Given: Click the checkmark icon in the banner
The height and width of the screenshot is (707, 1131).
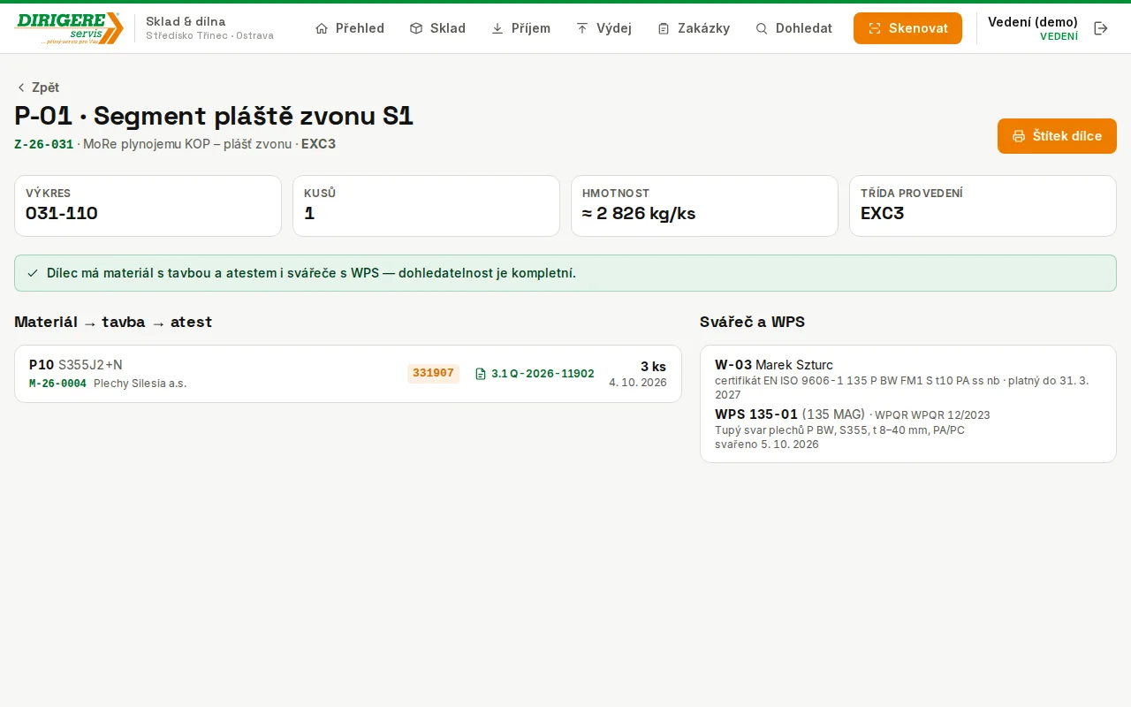Looking at the screenshot, I should point(33,273).
